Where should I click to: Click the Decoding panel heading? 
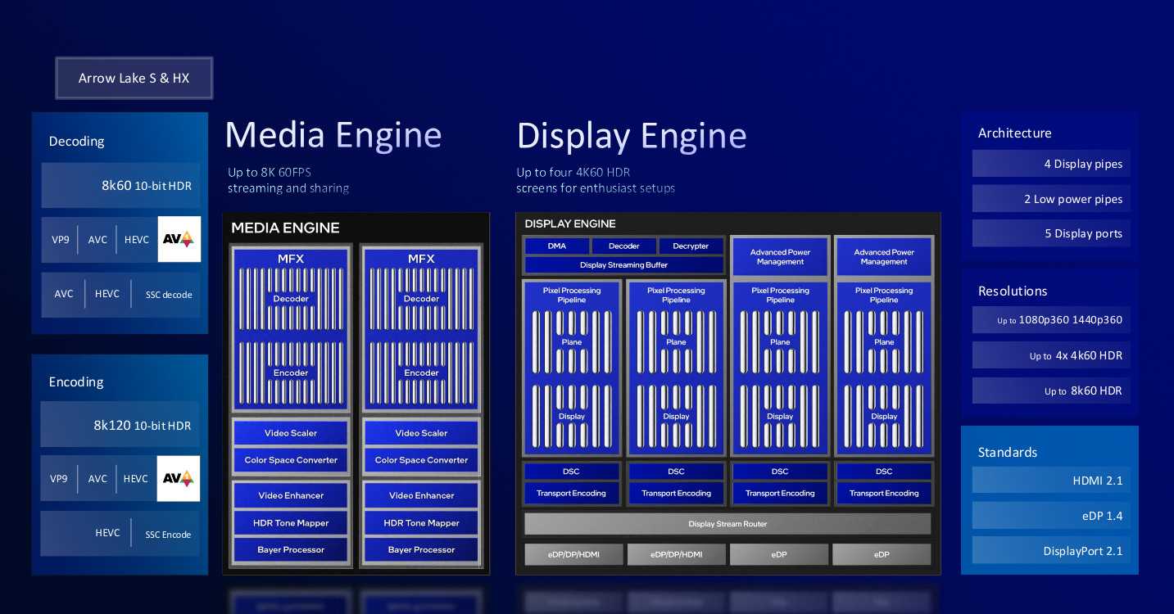click(76, 141)
